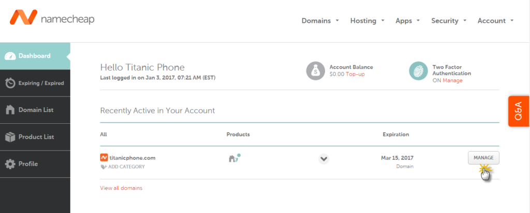Click the All column header
This screenshot has height=213, width=530.
coord(104,135)
